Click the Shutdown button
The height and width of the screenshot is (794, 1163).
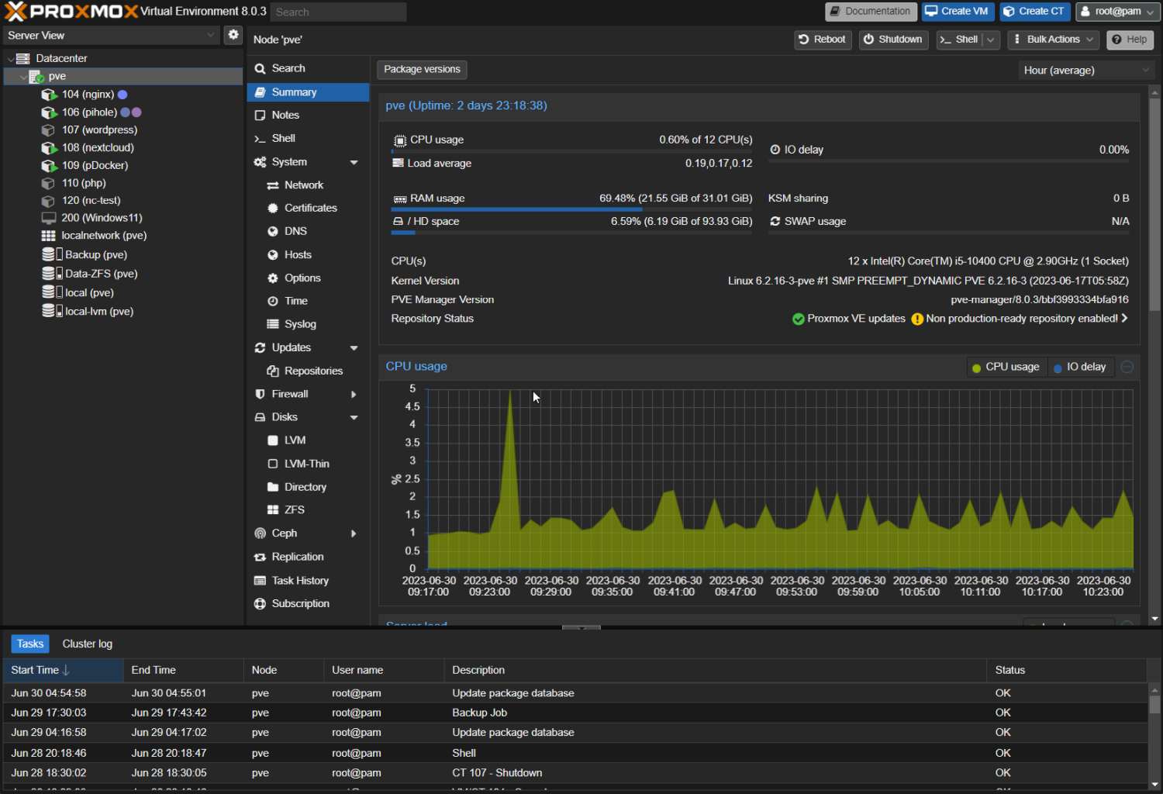893,40
